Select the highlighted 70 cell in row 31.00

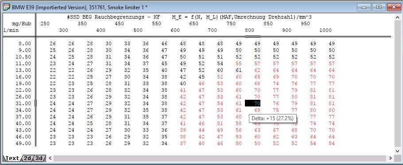click(x=252, y=103)
